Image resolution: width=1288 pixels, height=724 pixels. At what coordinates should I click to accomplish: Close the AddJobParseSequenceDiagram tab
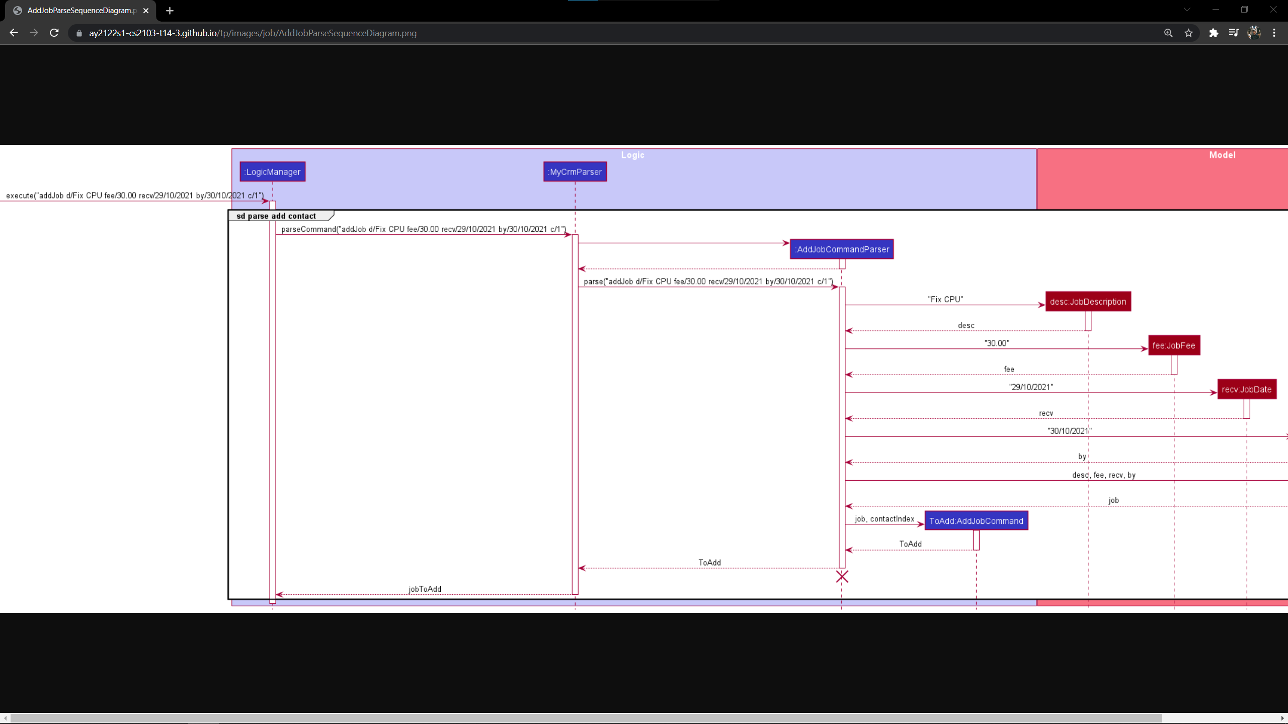(146, 11)
